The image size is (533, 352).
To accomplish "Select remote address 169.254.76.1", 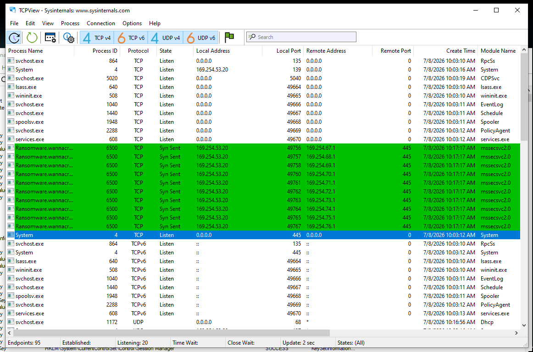I will [321, 226].
